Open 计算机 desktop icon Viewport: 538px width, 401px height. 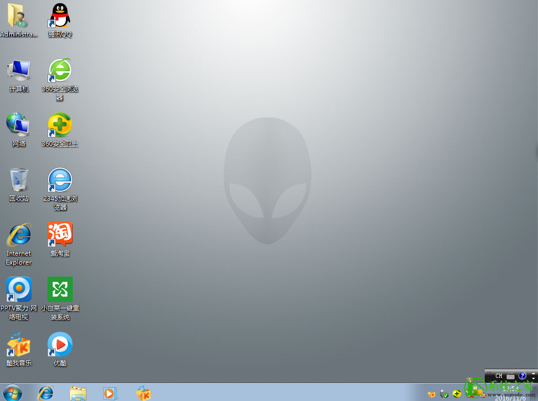click(x=19, y=71)
